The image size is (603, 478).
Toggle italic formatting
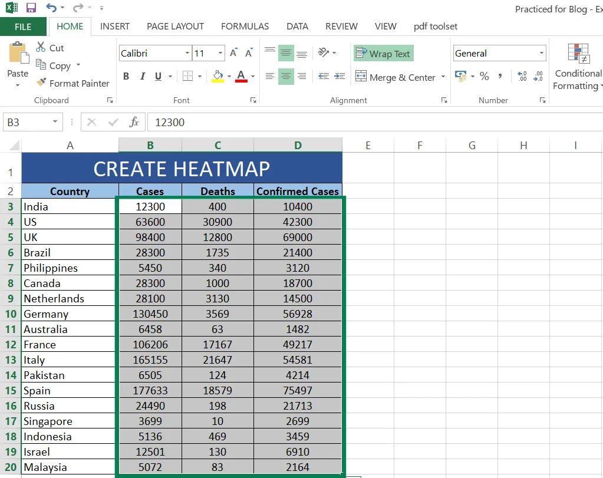click(x=141, y=76)
